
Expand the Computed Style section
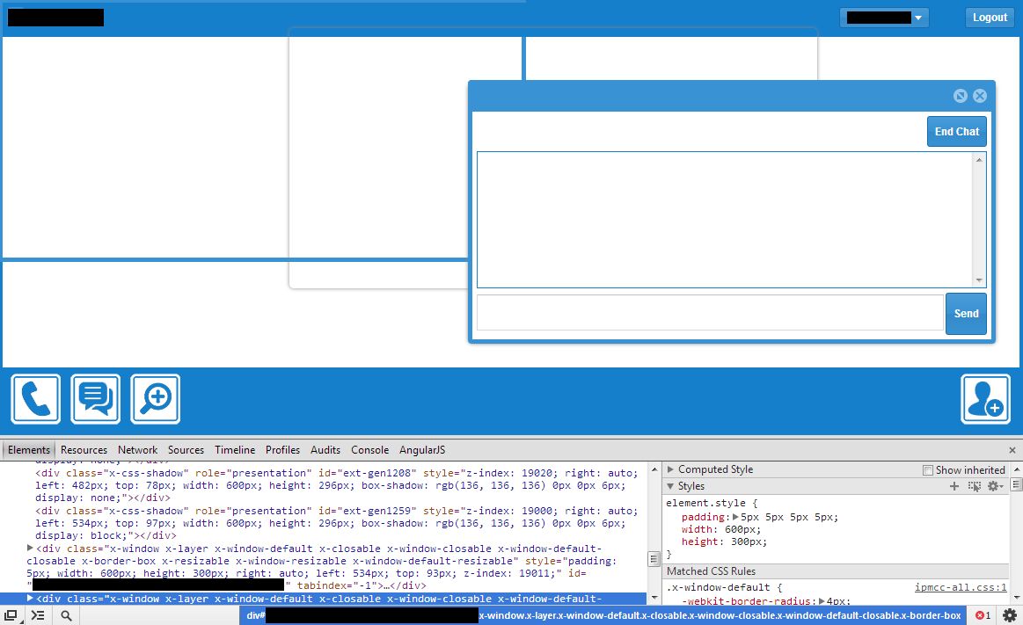[x=670, y=469]
